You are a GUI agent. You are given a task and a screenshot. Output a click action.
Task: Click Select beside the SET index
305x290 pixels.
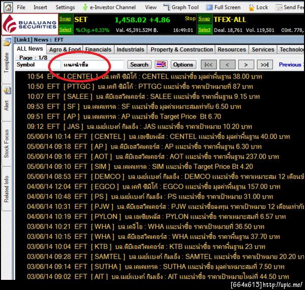point(66,29)
